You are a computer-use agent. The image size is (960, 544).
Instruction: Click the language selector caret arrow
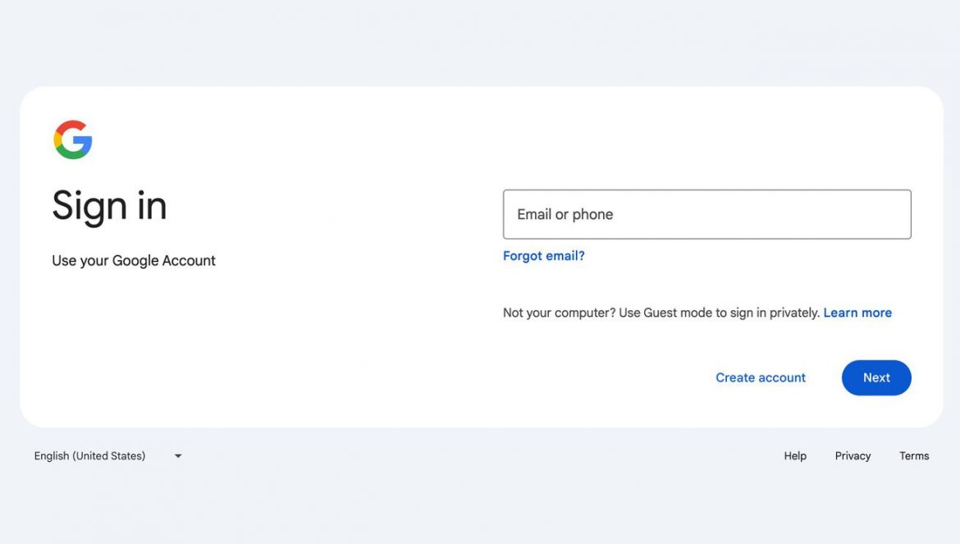(178, 456)
